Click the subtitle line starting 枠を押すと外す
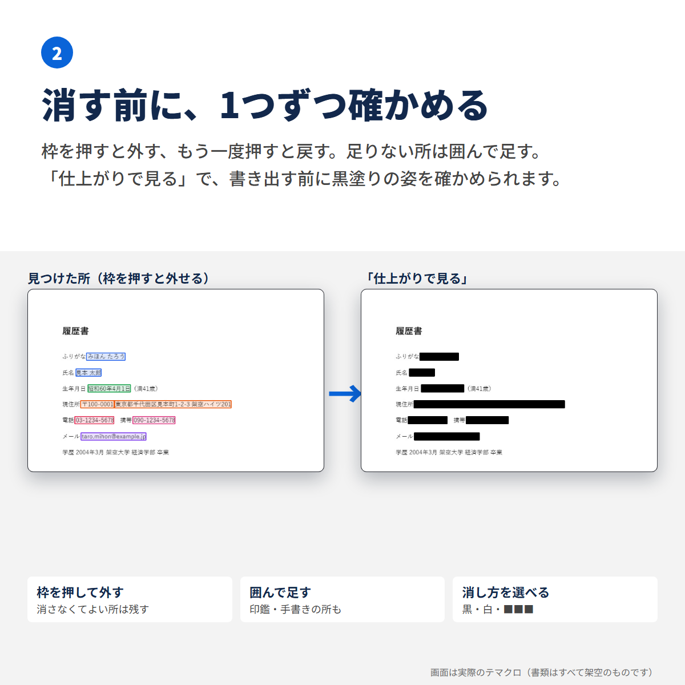This screenshot has width=685, height=685. coord(293,152)
